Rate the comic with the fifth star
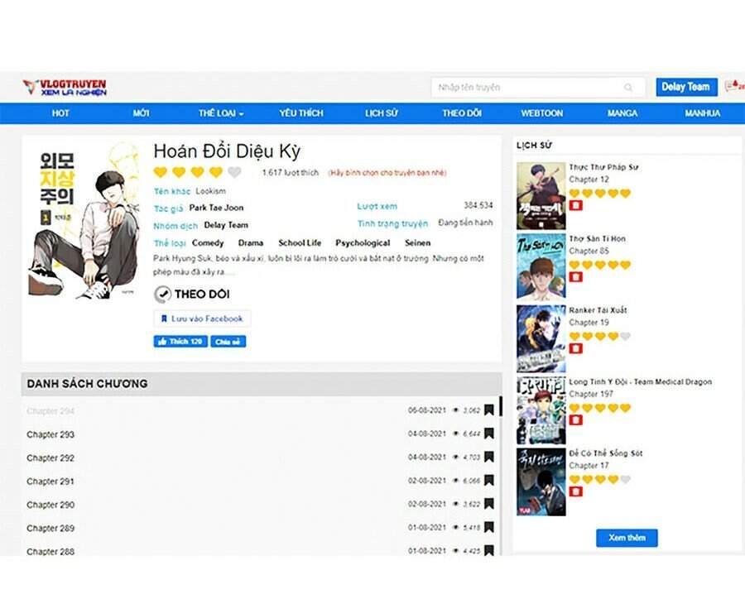 coord(234,172)
